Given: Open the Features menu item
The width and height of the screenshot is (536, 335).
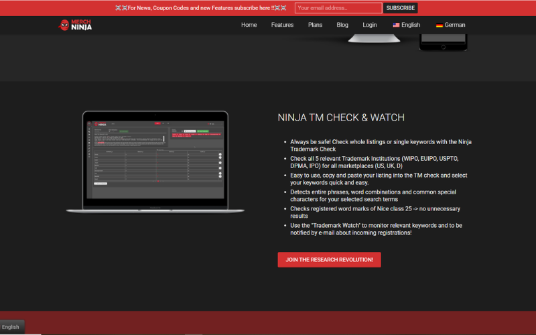Looking at the screenshot, I should pyautogui.click(x=282, y=25).
